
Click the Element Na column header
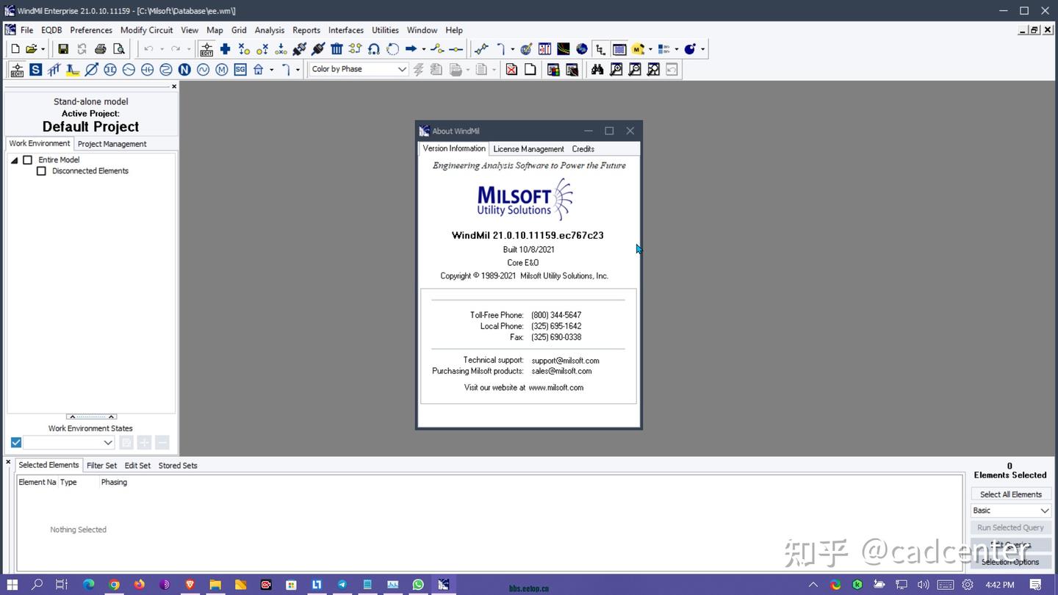pos(37,482)
